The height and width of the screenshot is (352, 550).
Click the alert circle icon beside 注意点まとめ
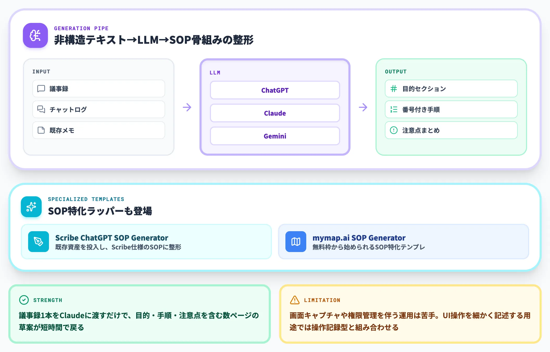tap(394, 130)
